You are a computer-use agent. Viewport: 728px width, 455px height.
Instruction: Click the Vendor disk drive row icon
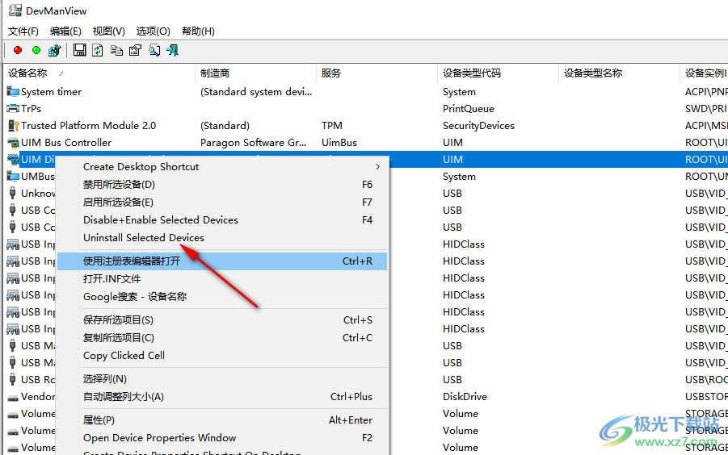coord(13,397)
